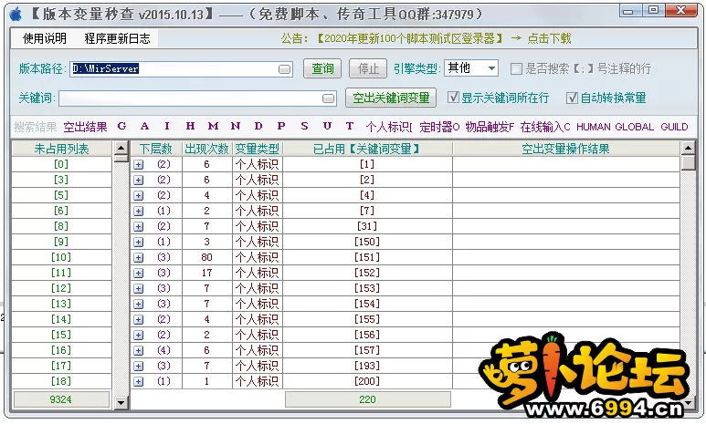The image size is (706, 424).
Task: Select the U variable tab
Action: [327, 127]
